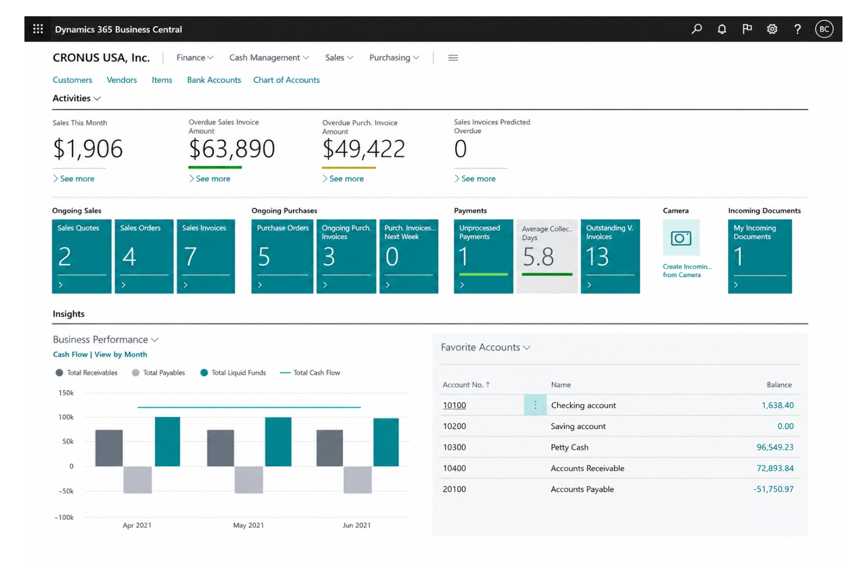Open the settings gear

(772, 29)
